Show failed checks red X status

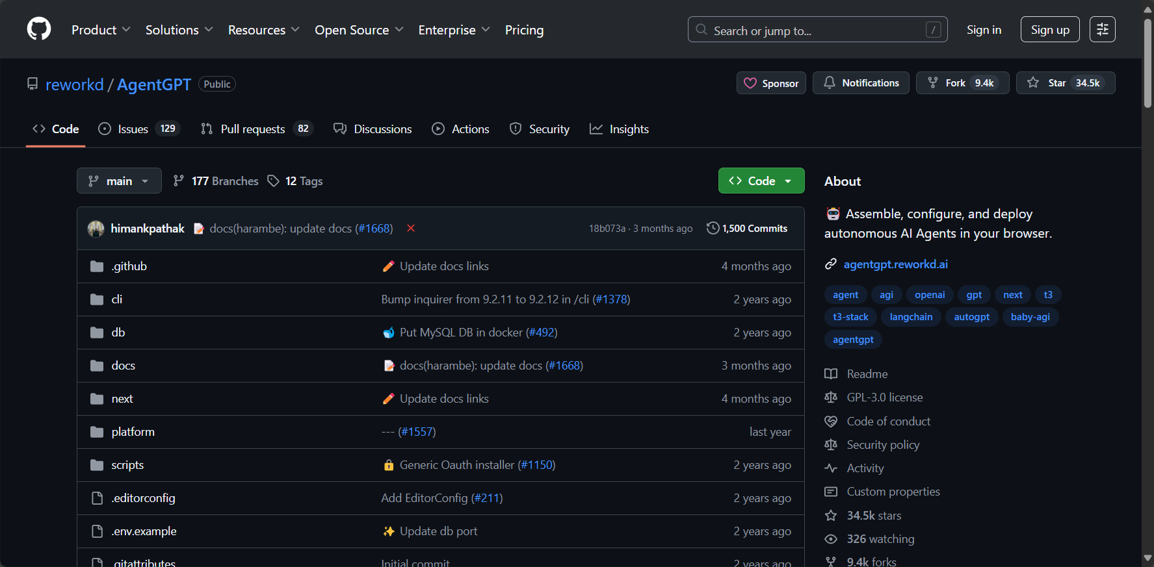(411, 228)
